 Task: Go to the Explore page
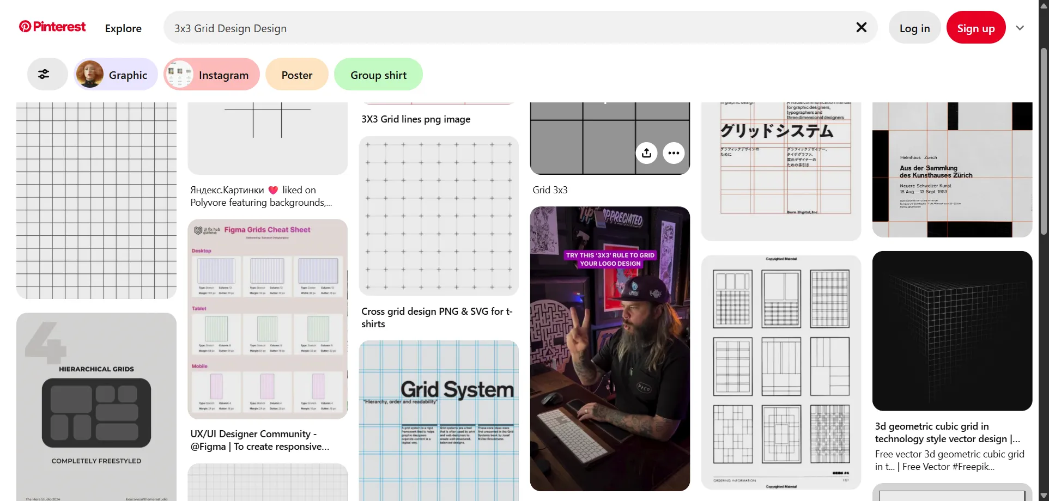tap(123, 28)
